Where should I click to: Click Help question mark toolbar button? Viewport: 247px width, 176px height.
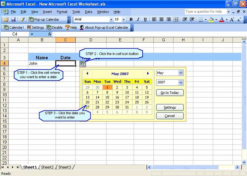click(71, 28)
